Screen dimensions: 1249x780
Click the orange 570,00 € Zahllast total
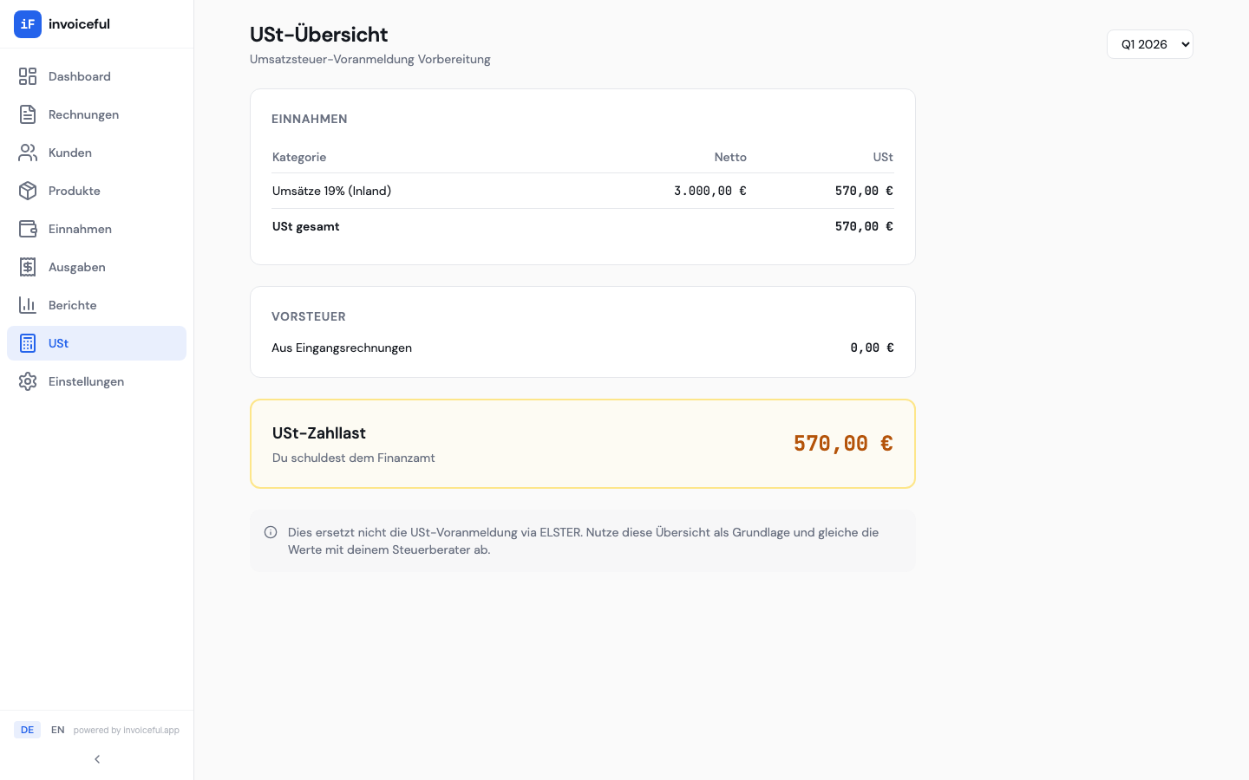click(x=843, y=444)
